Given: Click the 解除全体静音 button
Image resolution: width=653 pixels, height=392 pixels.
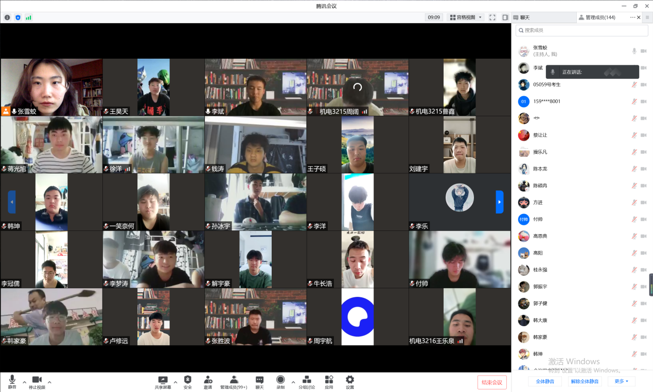Looking at the screenshot, I should click(585, 381).
